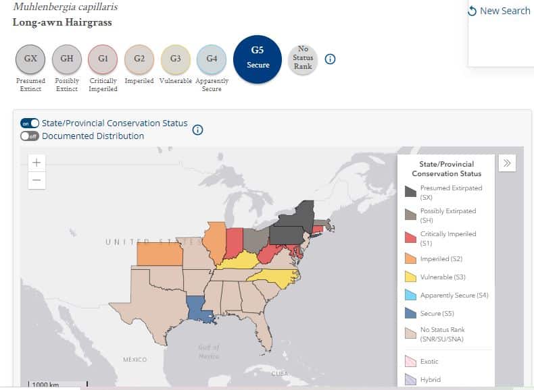534x390 pixels.
Task: Click Georgia on the map
Action: point(253,296)
